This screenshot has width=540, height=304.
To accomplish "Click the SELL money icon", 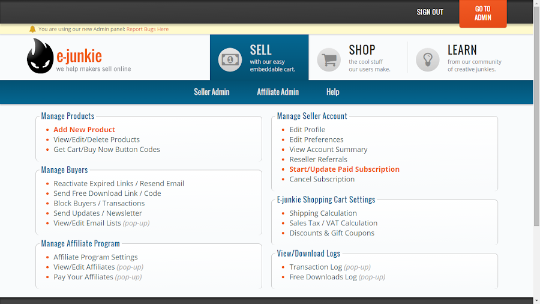I will [230, 59].
